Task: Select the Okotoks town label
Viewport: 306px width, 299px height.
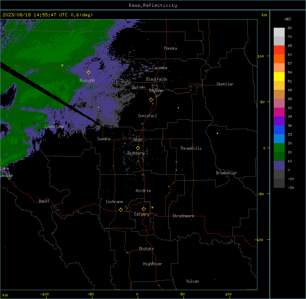Action: (x=146, y=249)
